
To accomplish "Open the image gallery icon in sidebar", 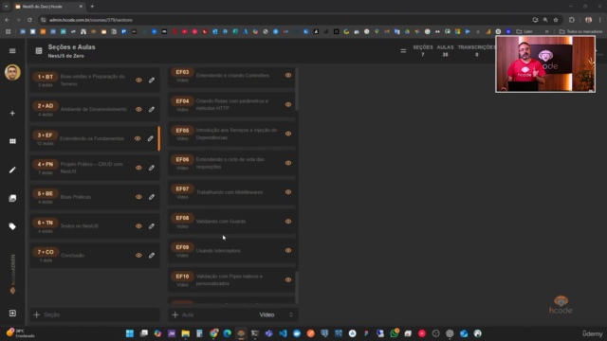I will [12, 198].
